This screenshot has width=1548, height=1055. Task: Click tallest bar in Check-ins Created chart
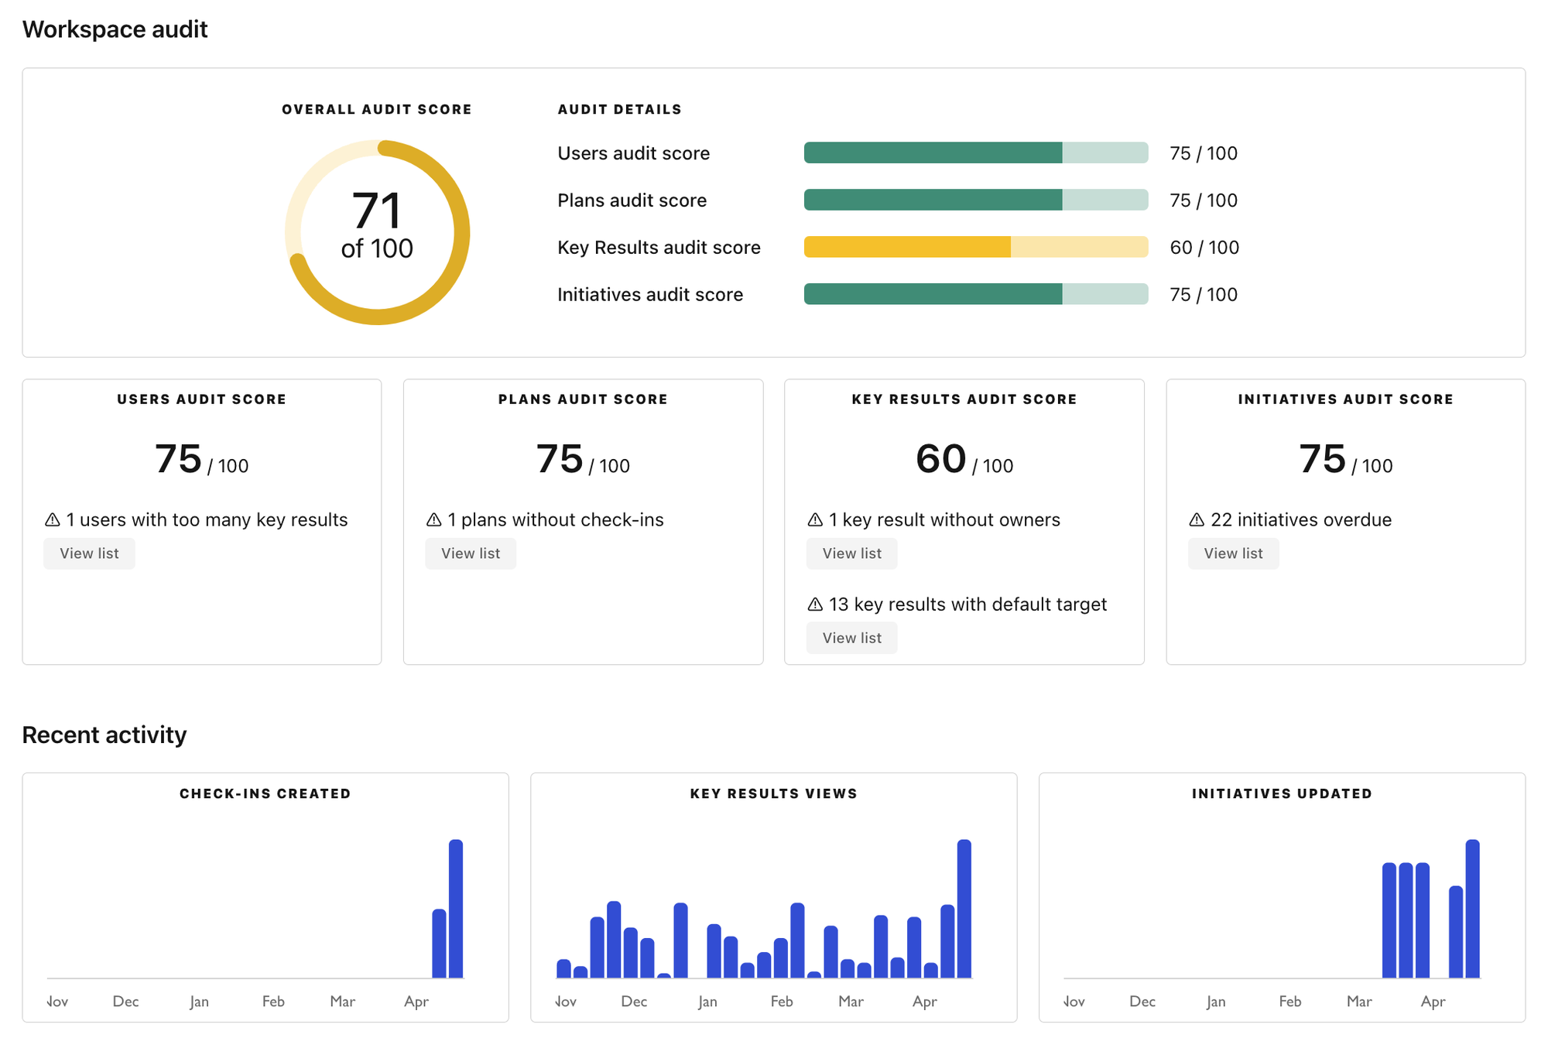456,909
